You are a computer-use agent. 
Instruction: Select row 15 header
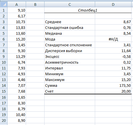3,91
